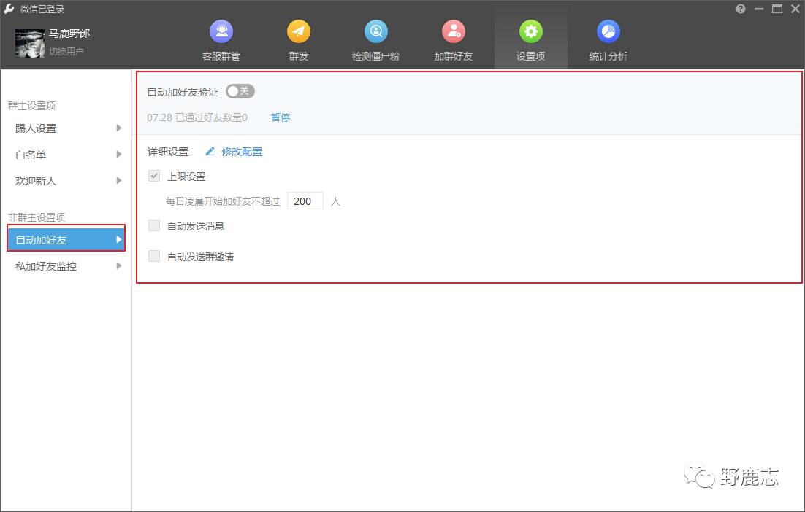Screen dimensions: 805x512
Task: Enable the 自动发送群邀请 checkbox
Action: pyautogui.click(x=154, y=256)
